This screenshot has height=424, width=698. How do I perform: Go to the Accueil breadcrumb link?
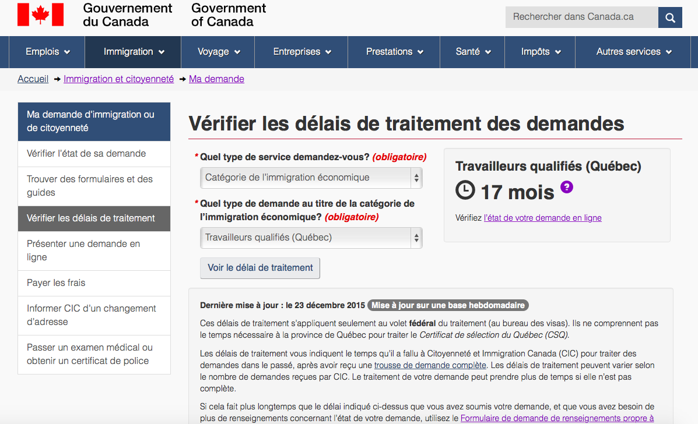click(x=33, y=79)
